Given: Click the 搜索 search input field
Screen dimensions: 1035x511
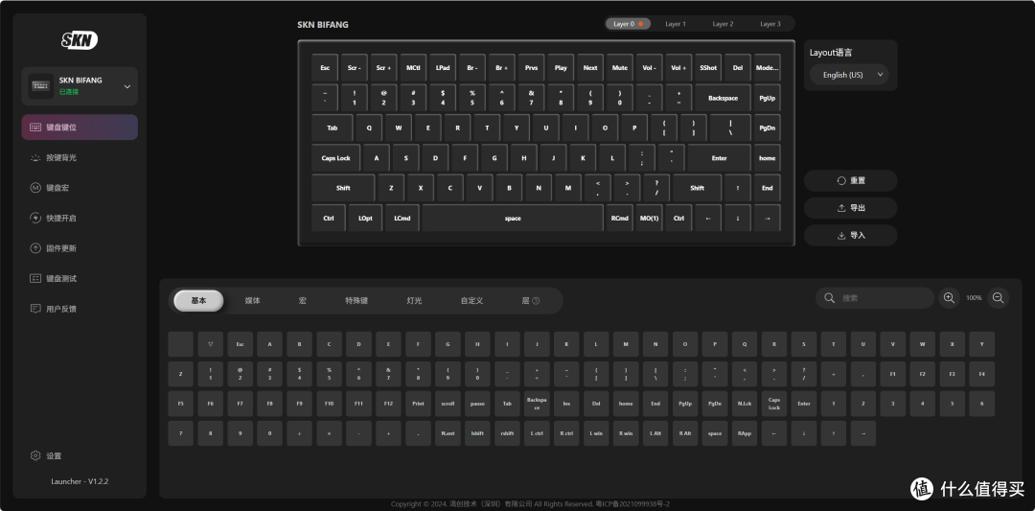Looking at the screenshot, I should coord(875,298).
